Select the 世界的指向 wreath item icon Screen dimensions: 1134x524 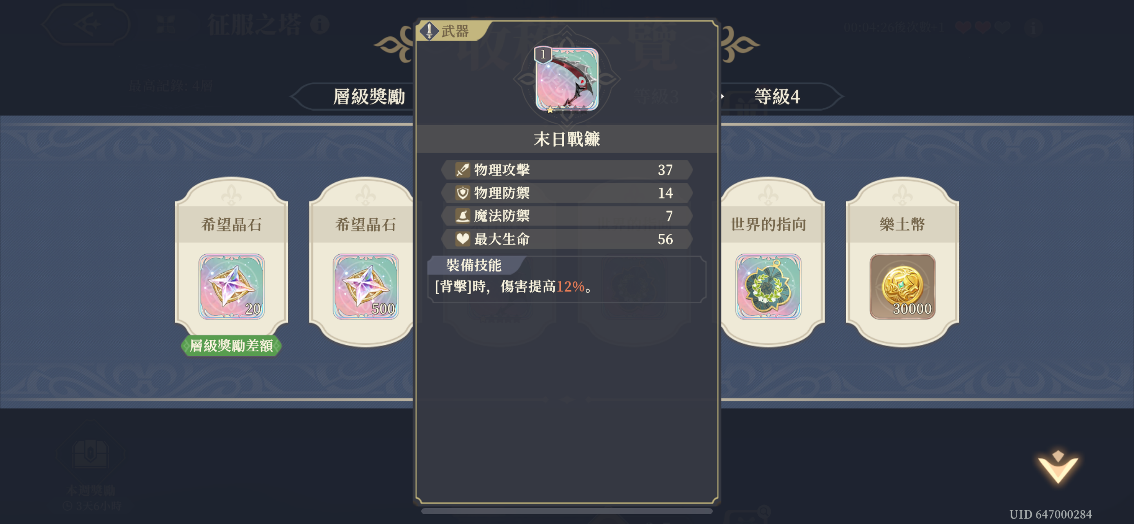[768, 286]
